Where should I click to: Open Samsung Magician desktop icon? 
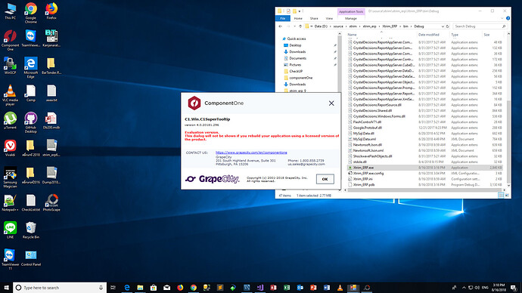10,177
